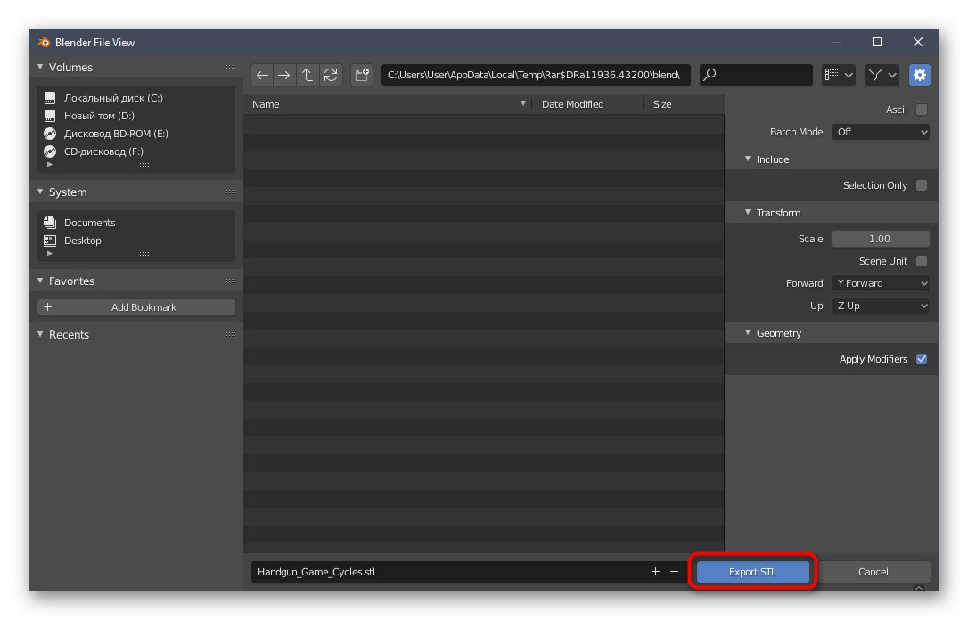Collapse the Recents panel

click(40, 334)
